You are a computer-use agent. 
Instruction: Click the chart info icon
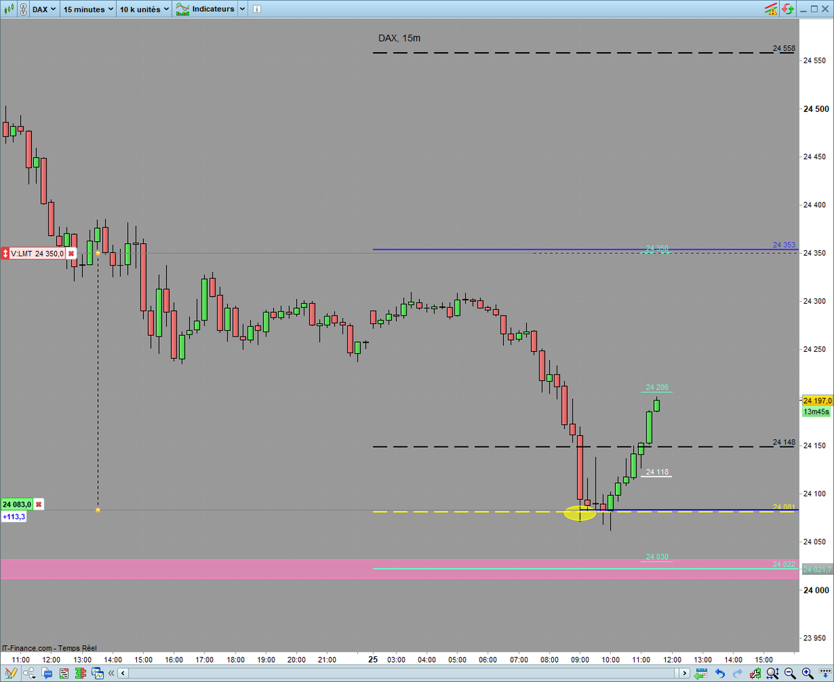click(256, 10)
